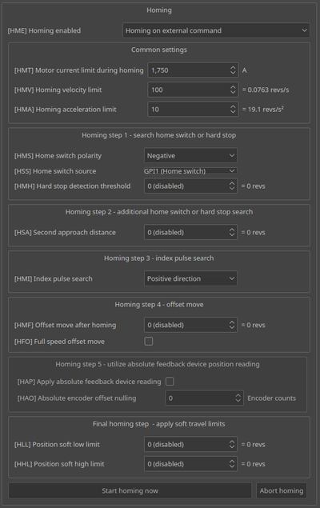320x508 pixels.
Task: Adjust Offset move after homing spinner
Action: pyautogui.click(x=232, y=325)
